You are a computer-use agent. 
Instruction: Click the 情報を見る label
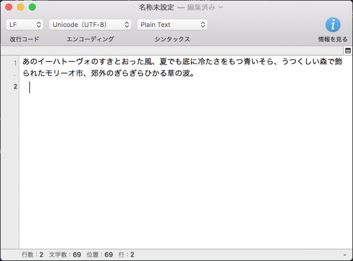[333, 40]
